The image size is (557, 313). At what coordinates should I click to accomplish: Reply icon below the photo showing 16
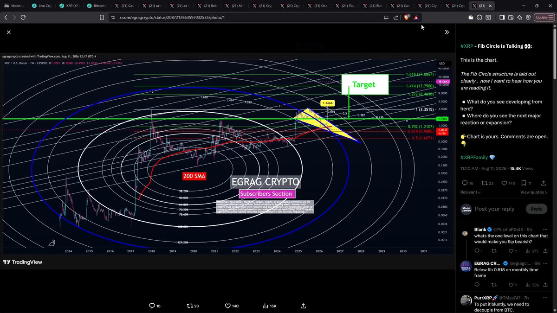pos(154,306)
